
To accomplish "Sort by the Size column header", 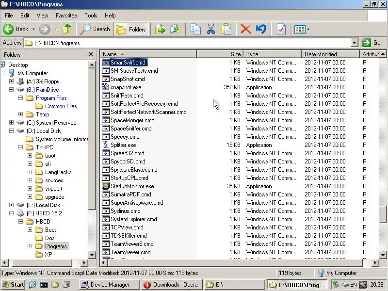I will coord(220,54).
